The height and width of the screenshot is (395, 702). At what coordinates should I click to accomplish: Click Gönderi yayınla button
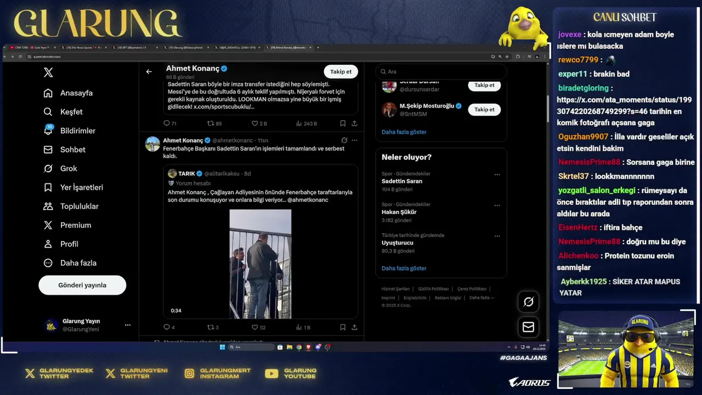click(x=82, y=285)
